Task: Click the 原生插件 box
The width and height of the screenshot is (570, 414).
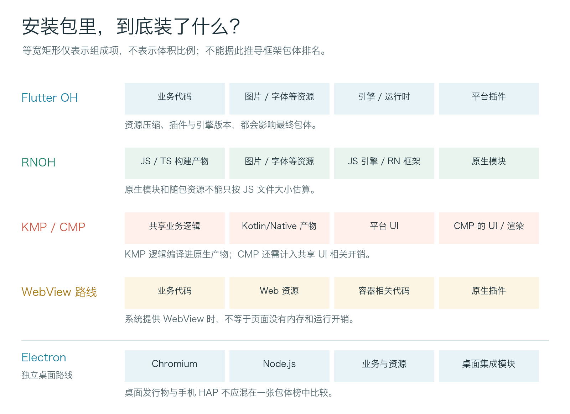Action: (489, 293)
